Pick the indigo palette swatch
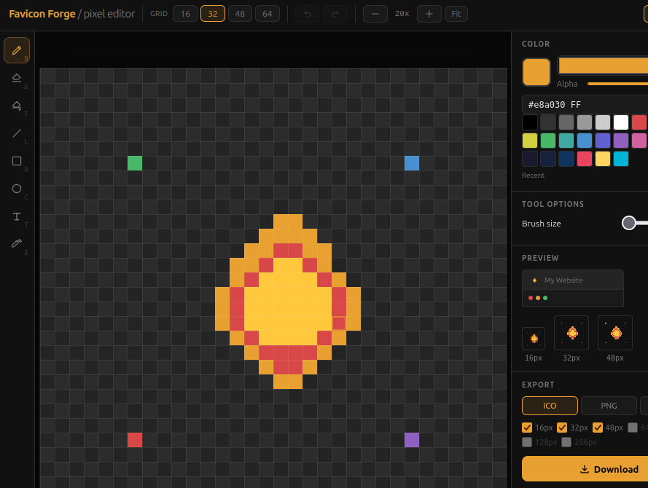Viewport: 648px width, 488px height. pos(603,141)
